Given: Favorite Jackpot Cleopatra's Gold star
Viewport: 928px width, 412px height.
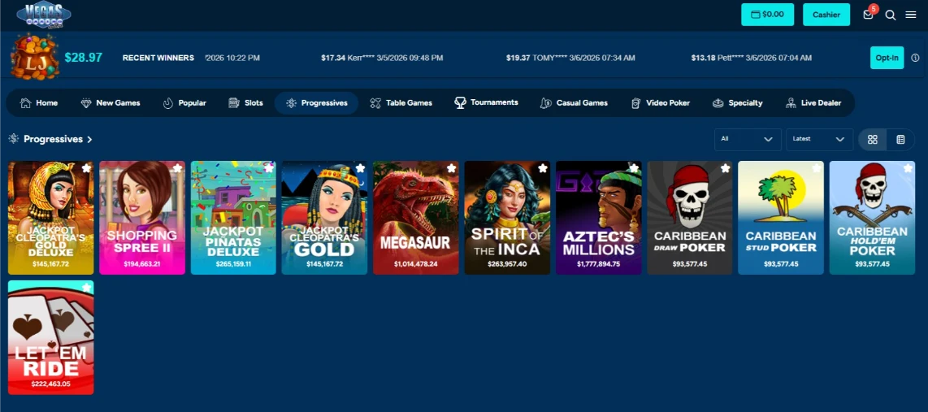Looking at the screenshot, I should click(360, 169).
